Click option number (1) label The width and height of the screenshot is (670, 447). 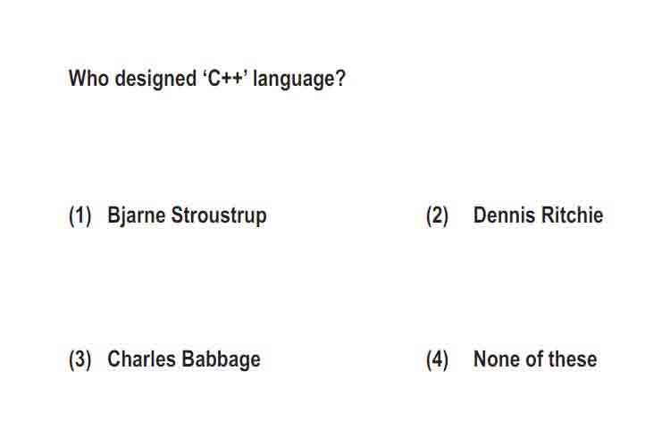80,215
